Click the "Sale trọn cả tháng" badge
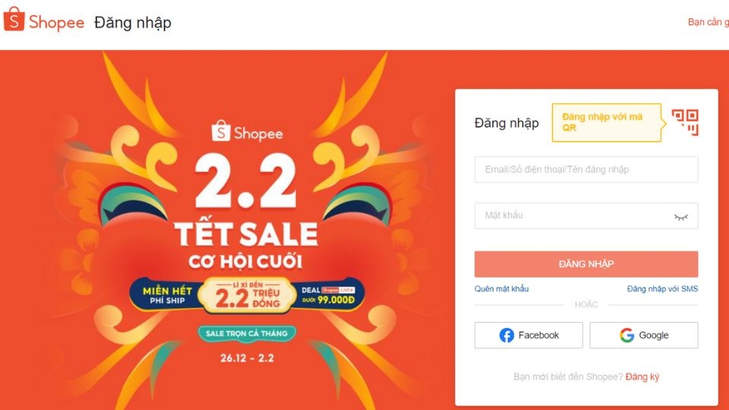729x410 pixels. pyautogui.click(x=247, y=333)
